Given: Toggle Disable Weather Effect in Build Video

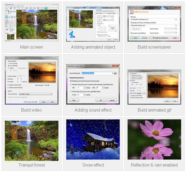Looking at the screenshot, I should tap(8, 85).
